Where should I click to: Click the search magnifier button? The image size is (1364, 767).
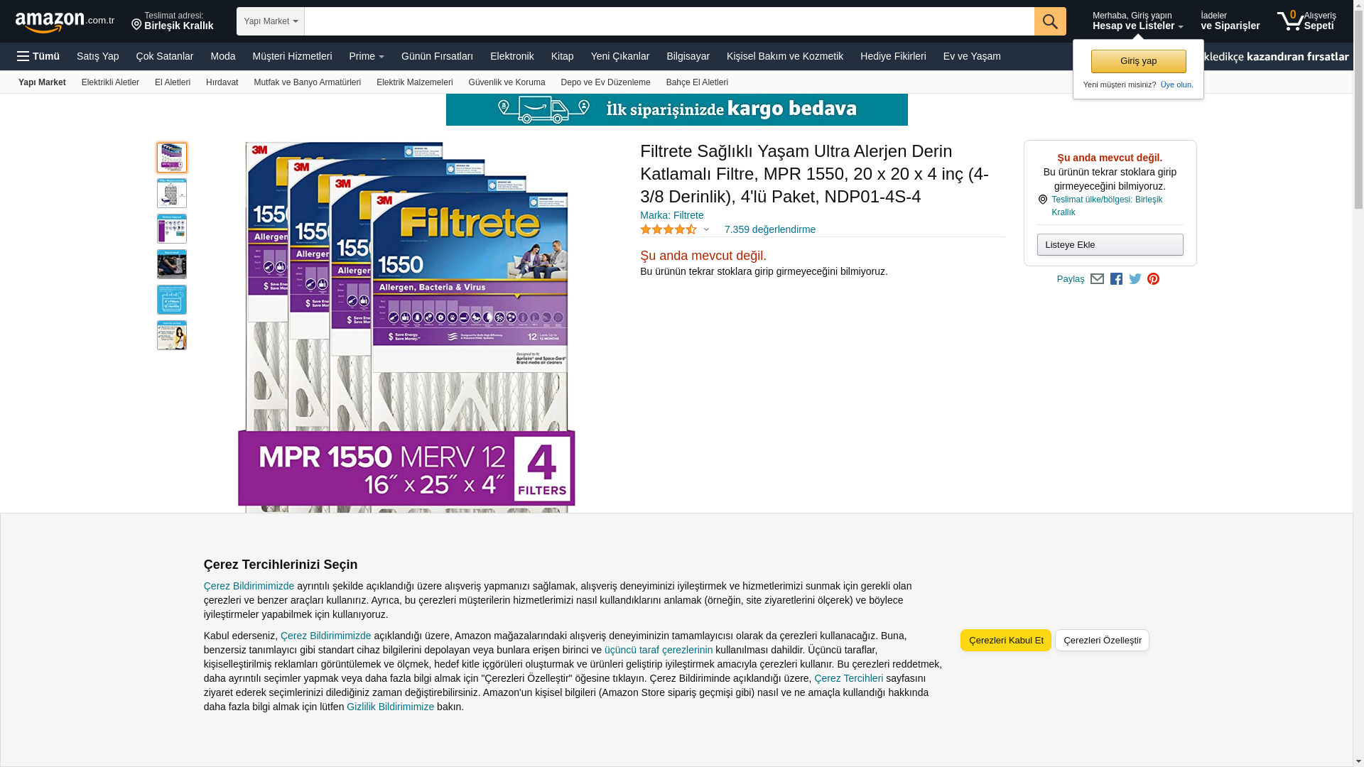pyautogui.click(x=1050, y=21)
